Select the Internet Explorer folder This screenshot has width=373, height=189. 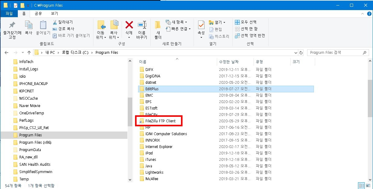[x=159, y=146]
